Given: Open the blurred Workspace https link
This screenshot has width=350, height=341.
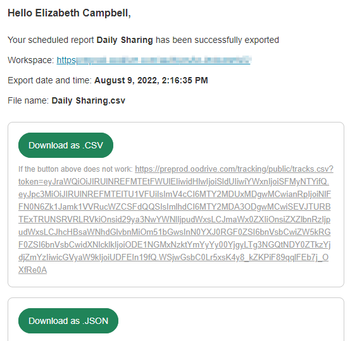Looking at the screenshot, I should (154, 60).
